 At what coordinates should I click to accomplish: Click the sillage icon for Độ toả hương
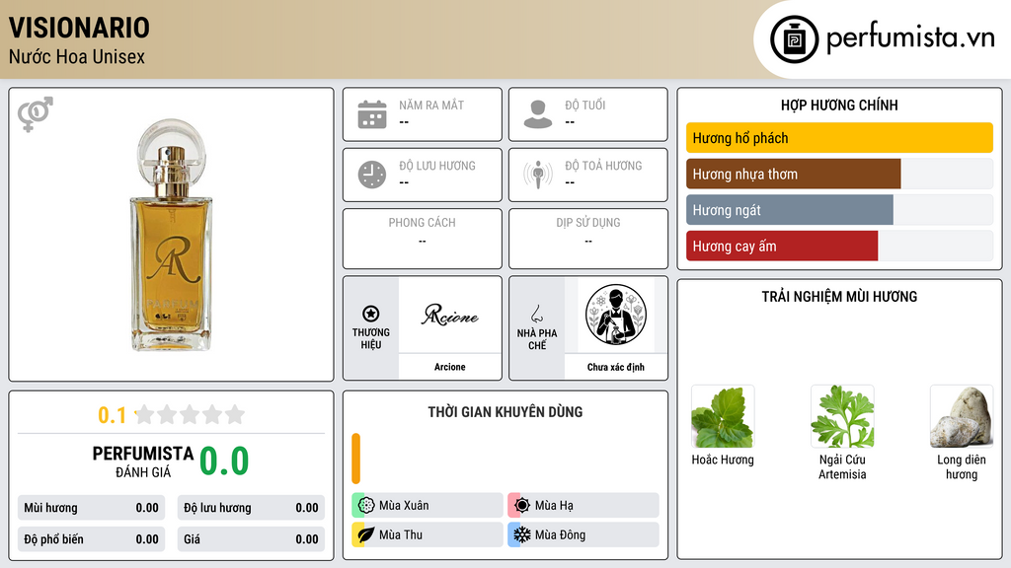point(538,175)
